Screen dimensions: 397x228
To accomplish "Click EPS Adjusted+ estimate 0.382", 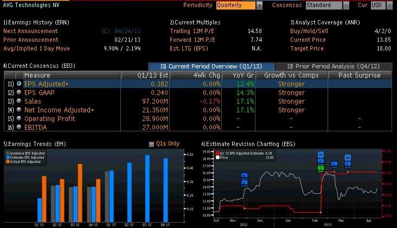I will click(159, 84).
